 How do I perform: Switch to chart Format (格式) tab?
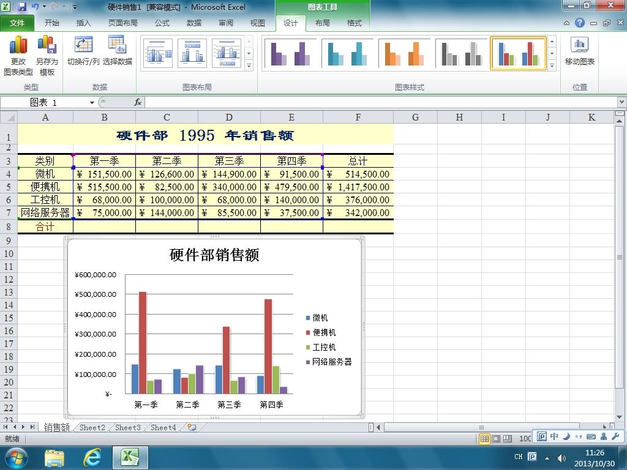[355, 23]
